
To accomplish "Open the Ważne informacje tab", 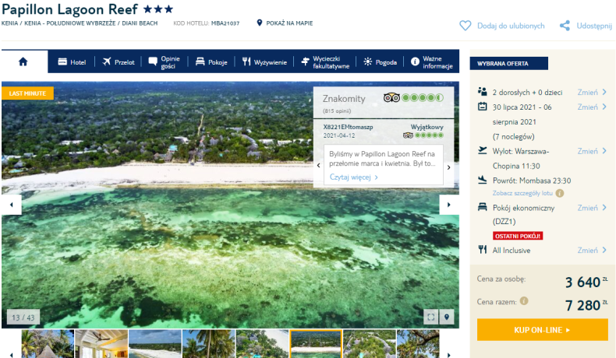I will (432, 62).
